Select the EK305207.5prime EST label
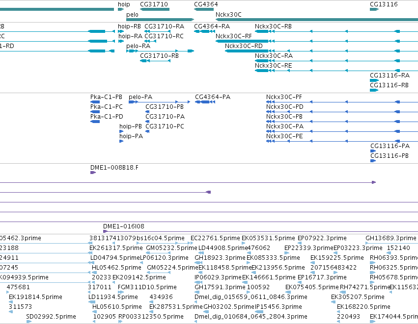Image resolution: width=418 pixels, height=324 pixels. point(358,297)
